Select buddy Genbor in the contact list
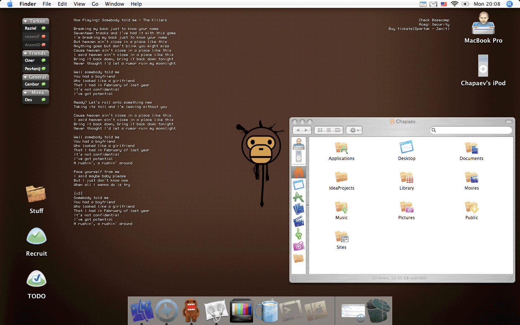The width and height of the screenshot is (520, 325). (x=35, y=84)
